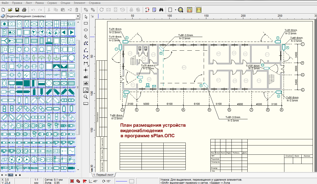Toggle Abcd label display under library
The width and height of the screenshot is (317, 184).
[11, 175]
